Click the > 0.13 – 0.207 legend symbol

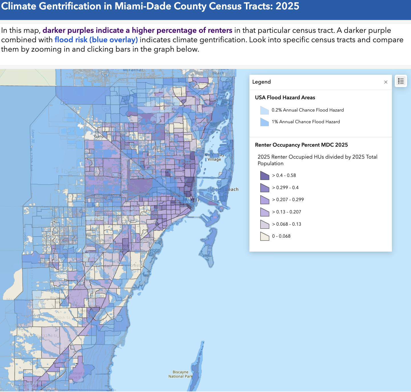pos(264,212)
